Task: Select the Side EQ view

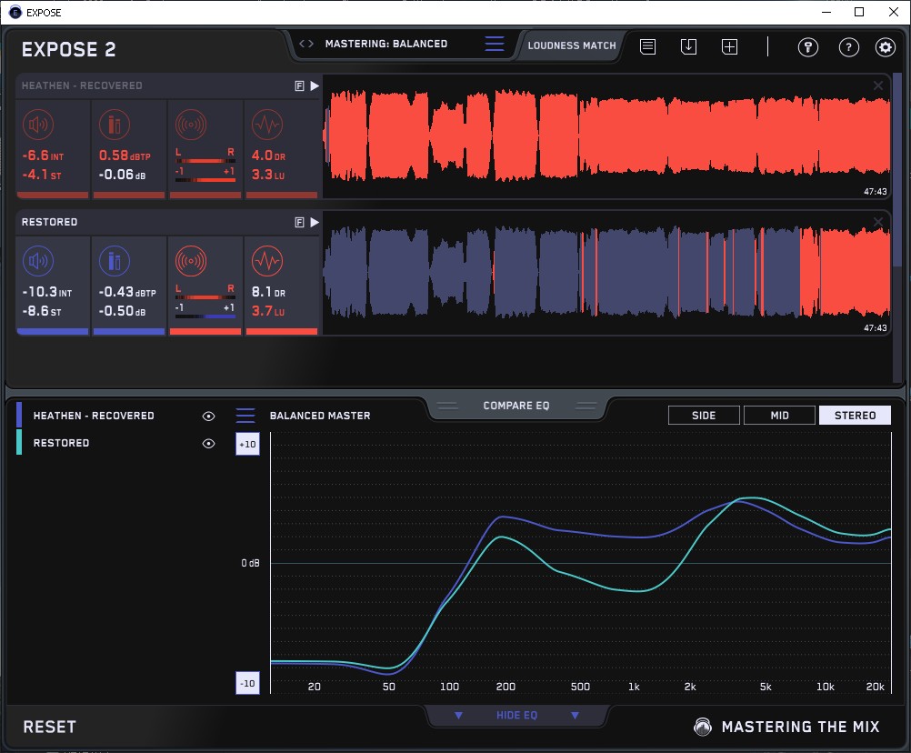Action: (704, 416)
